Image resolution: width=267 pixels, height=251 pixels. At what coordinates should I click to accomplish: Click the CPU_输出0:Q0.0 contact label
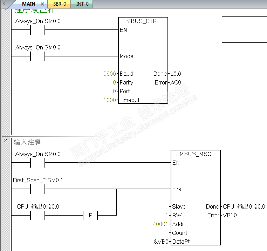click(38, 206)
